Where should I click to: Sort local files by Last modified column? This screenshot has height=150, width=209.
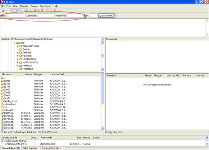pos(57,74)
